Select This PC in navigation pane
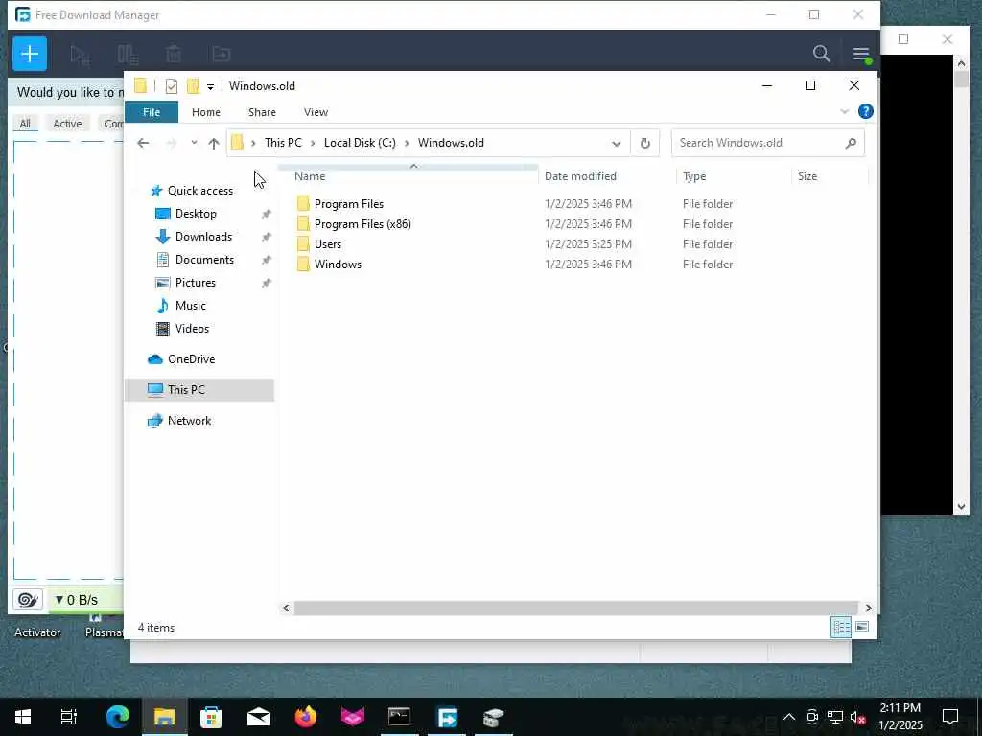Viewport: 982px width, 736px height. click(x=199, y=390)
